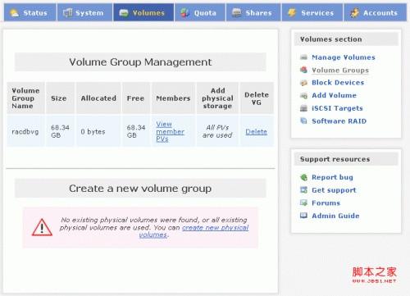Follow the Report bug link
This screenshot has height=296, width=410.
[x=332, y=177]
